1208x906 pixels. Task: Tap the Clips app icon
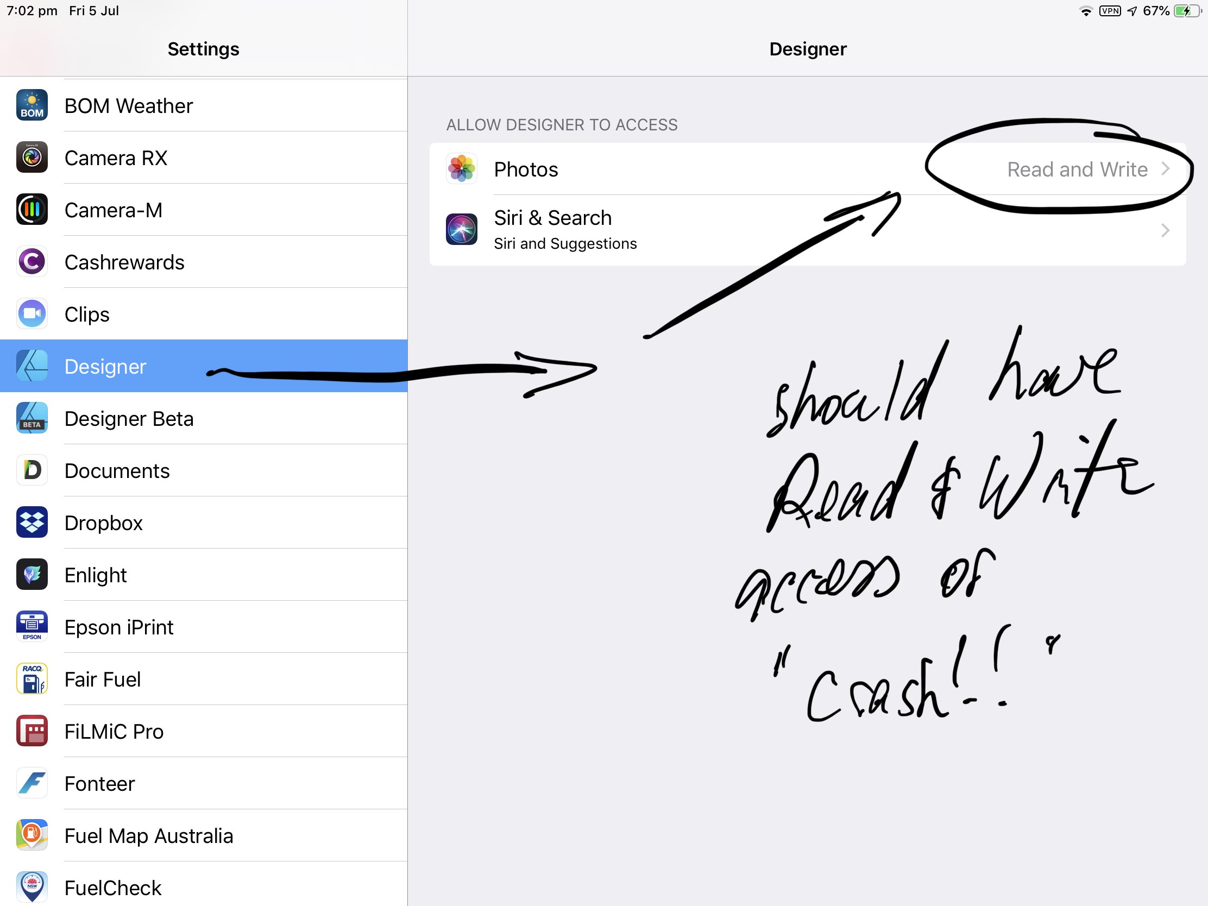click(32, 314)
